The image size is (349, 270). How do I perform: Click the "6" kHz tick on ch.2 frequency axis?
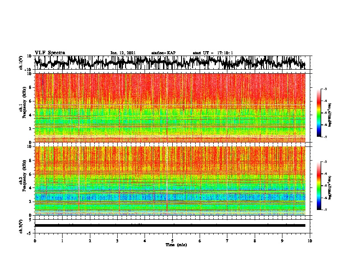pos(30,174)
